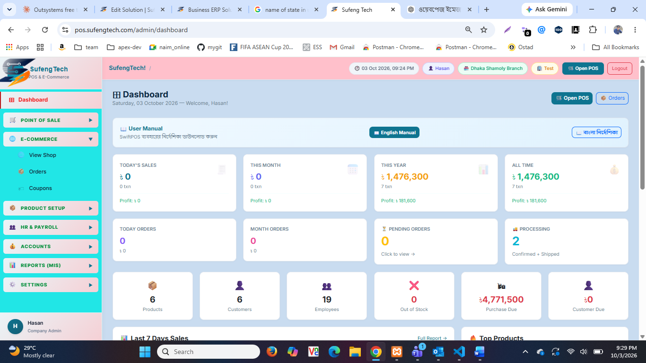Expand the Reports (MIS) menu
The image size is (646, 363).
[51, 266]
